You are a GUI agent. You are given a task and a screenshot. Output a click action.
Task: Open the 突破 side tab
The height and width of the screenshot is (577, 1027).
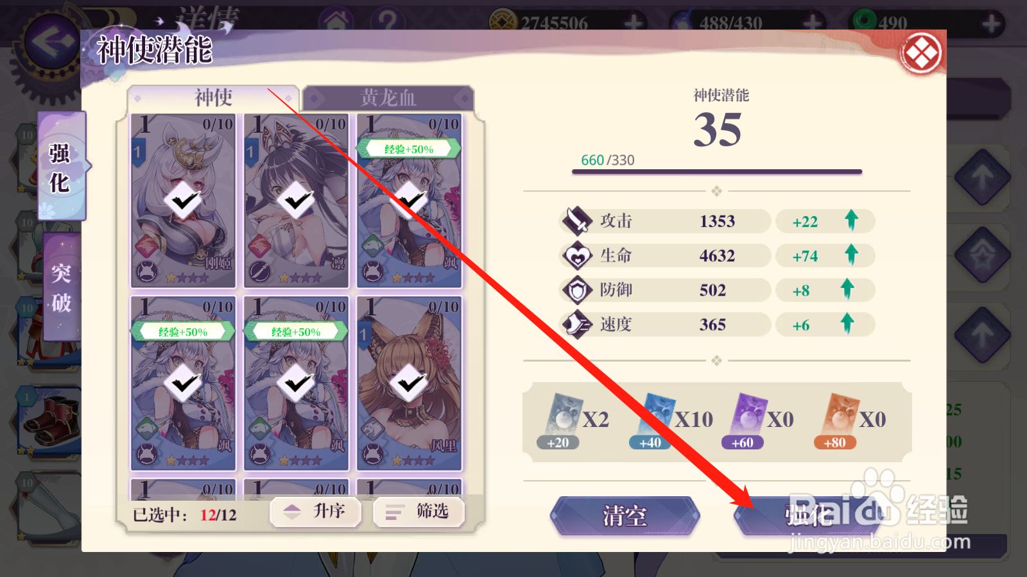(x=62, y=287)
